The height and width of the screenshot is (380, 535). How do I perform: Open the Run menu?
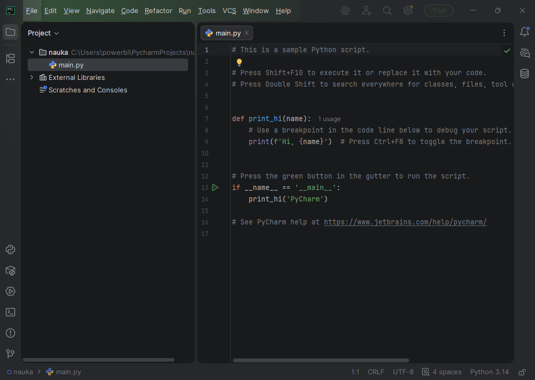(185, 10)
